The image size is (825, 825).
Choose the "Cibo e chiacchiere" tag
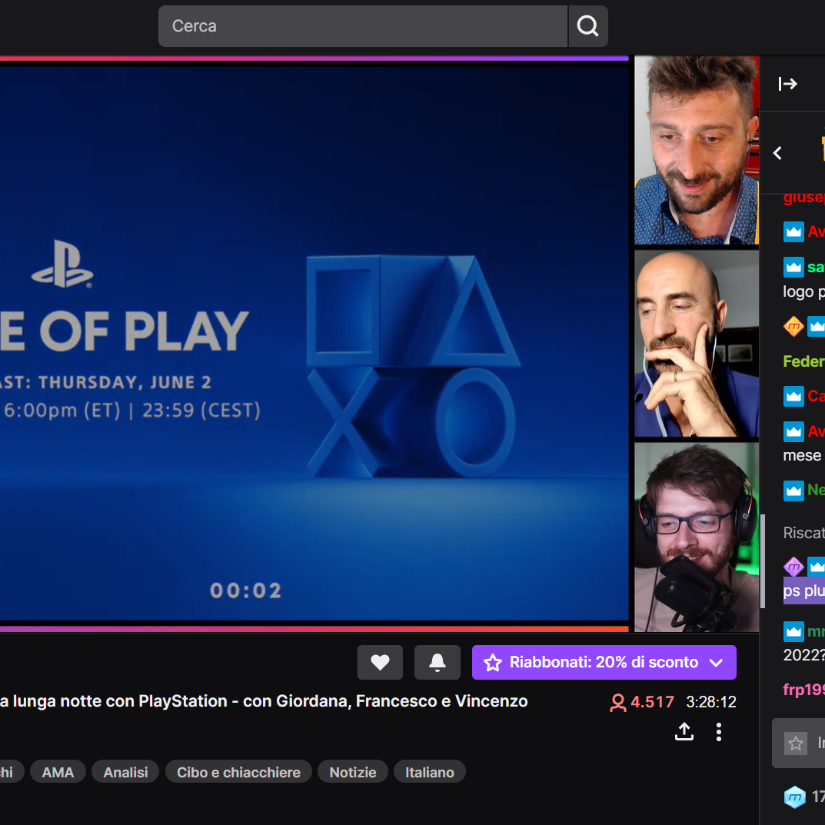pyautogui.click(x=238, y=772)
